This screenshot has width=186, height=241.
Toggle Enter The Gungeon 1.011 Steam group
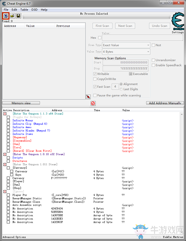click(x=5, y=164)
